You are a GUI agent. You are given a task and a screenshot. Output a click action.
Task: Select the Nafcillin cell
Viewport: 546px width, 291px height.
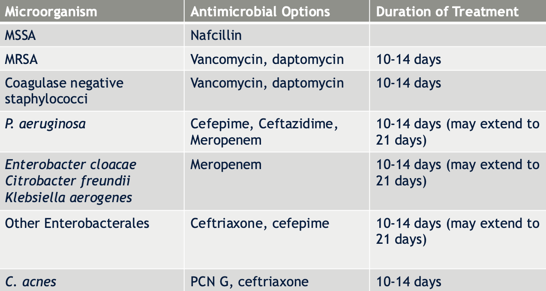(277, 35)
